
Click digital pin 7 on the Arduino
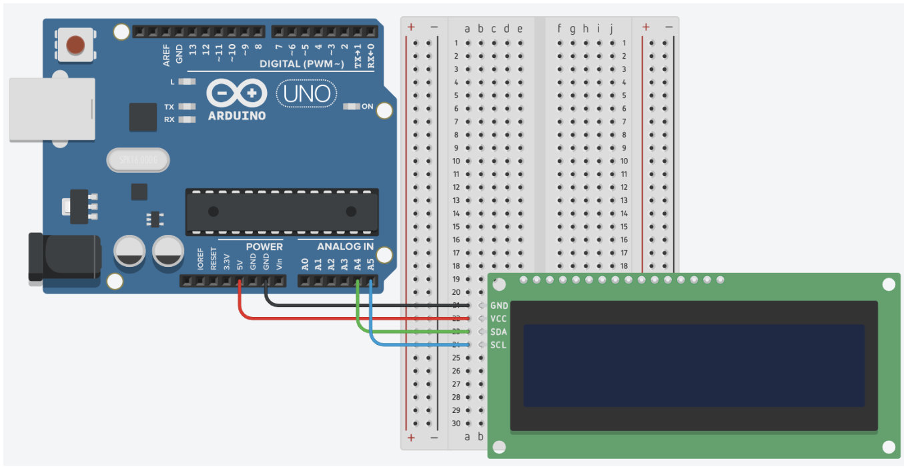(x=279, y=31)
